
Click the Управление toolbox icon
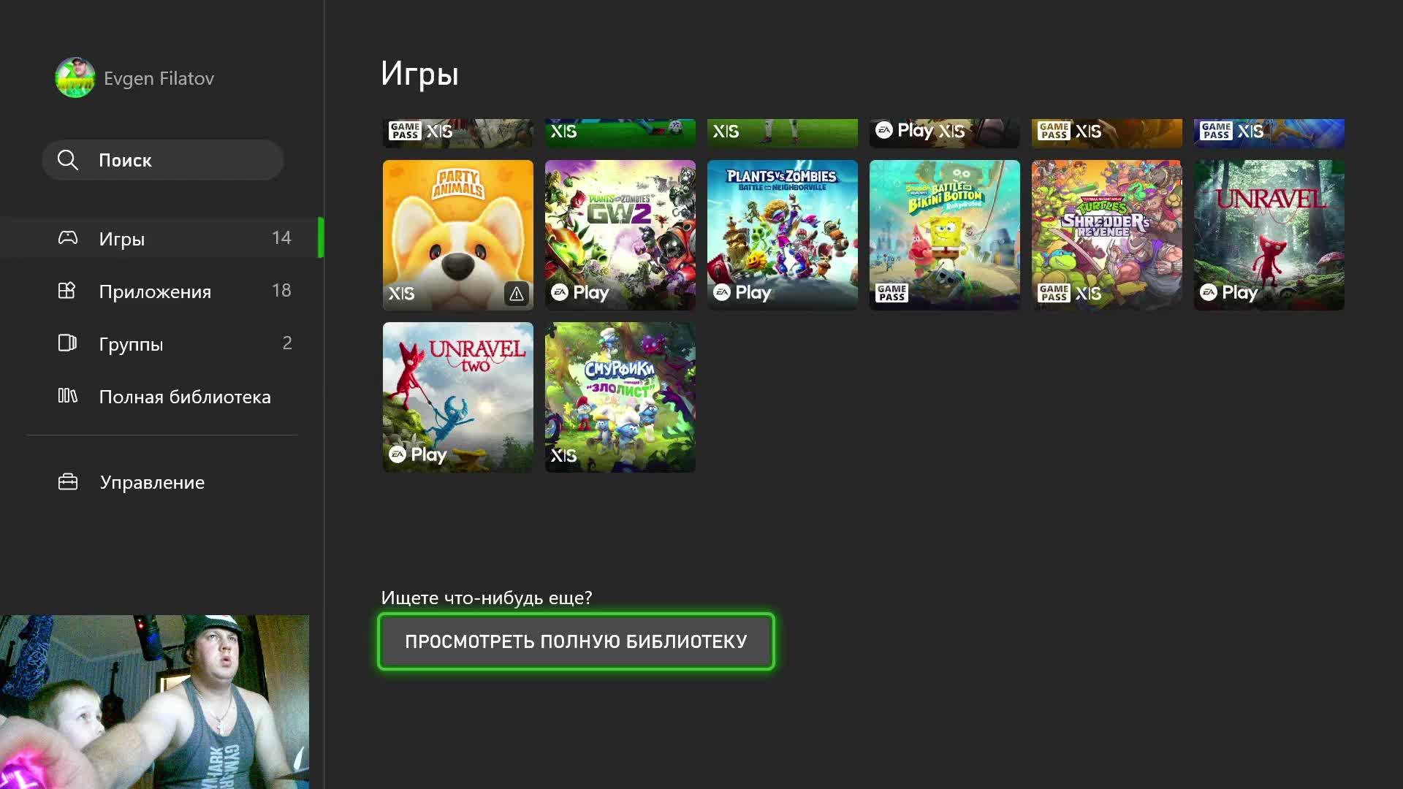tap(68, 482)
